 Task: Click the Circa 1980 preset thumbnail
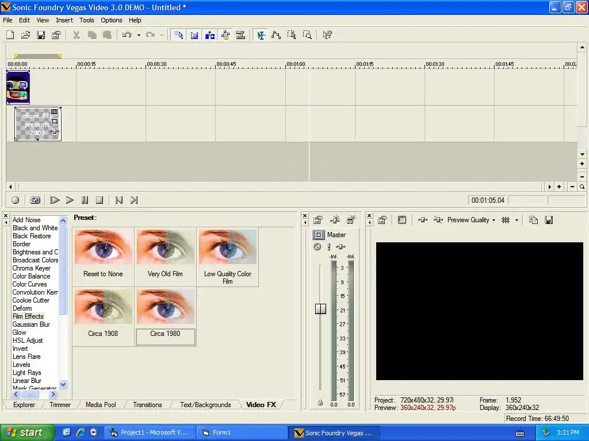tap(166, 307)
